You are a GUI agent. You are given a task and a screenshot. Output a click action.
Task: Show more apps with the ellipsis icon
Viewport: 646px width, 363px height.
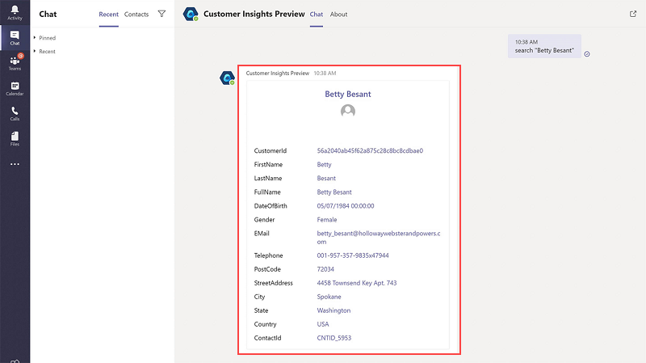coord(15,164)
